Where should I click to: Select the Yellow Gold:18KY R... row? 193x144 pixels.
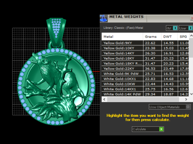click(145, 64)
